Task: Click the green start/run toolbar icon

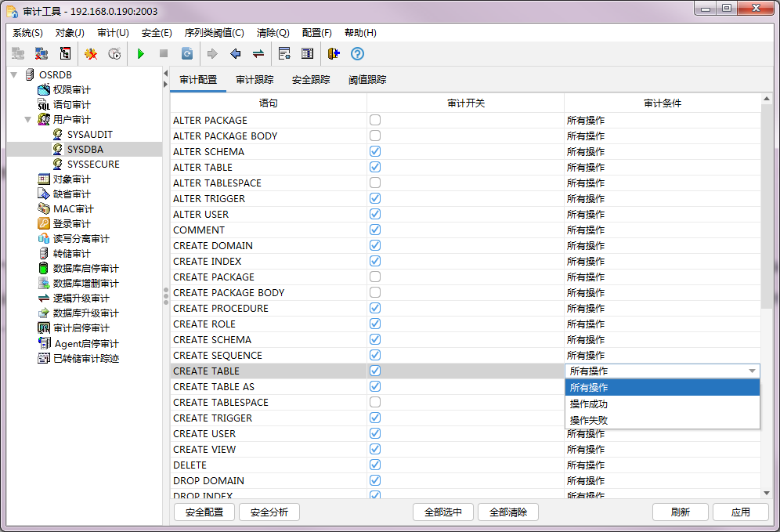Action: (141, 53)
